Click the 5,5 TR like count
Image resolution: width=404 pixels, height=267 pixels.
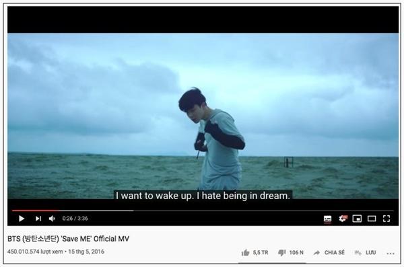tap(261, 253)
